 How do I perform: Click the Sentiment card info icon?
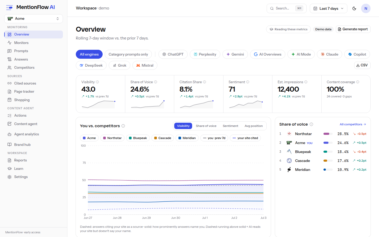click(x=248, y=82)
